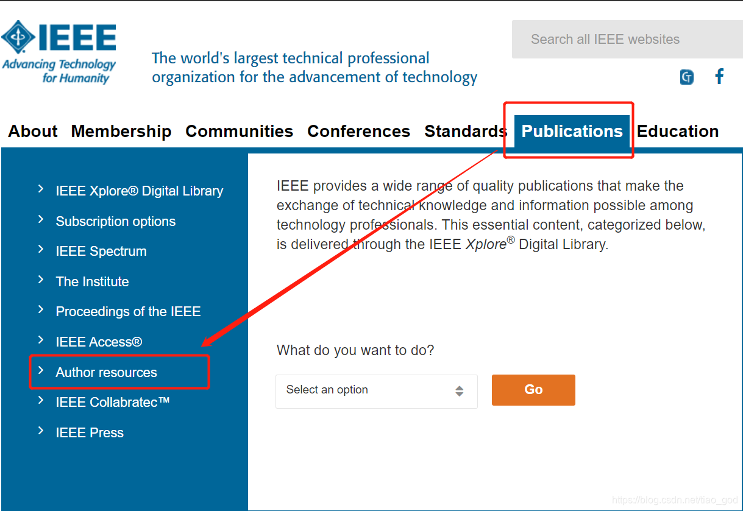Open the IEEE Collabratec icon

click(x=686, y=77)
